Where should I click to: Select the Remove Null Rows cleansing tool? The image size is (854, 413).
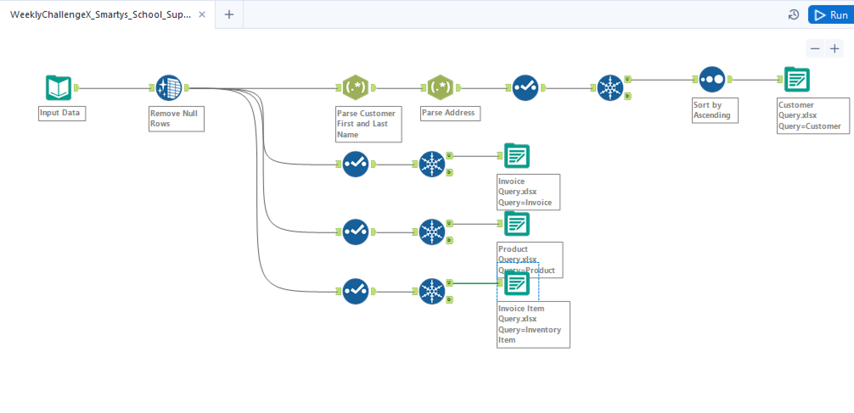[x=169, y=88]
